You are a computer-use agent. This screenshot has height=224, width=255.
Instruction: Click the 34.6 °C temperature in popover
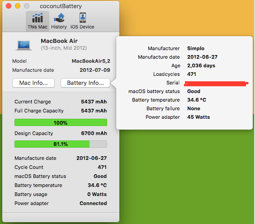pyautogui.click(x=197, y=100)
